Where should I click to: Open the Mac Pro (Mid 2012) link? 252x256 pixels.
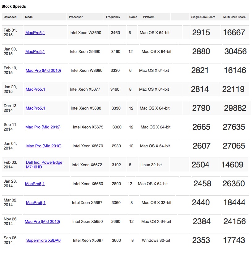tap(43, 127)
